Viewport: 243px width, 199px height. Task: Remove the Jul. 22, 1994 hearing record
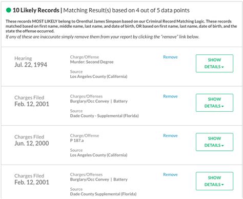170,57
